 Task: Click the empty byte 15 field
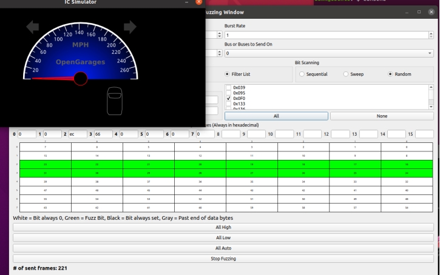(424, 134)
